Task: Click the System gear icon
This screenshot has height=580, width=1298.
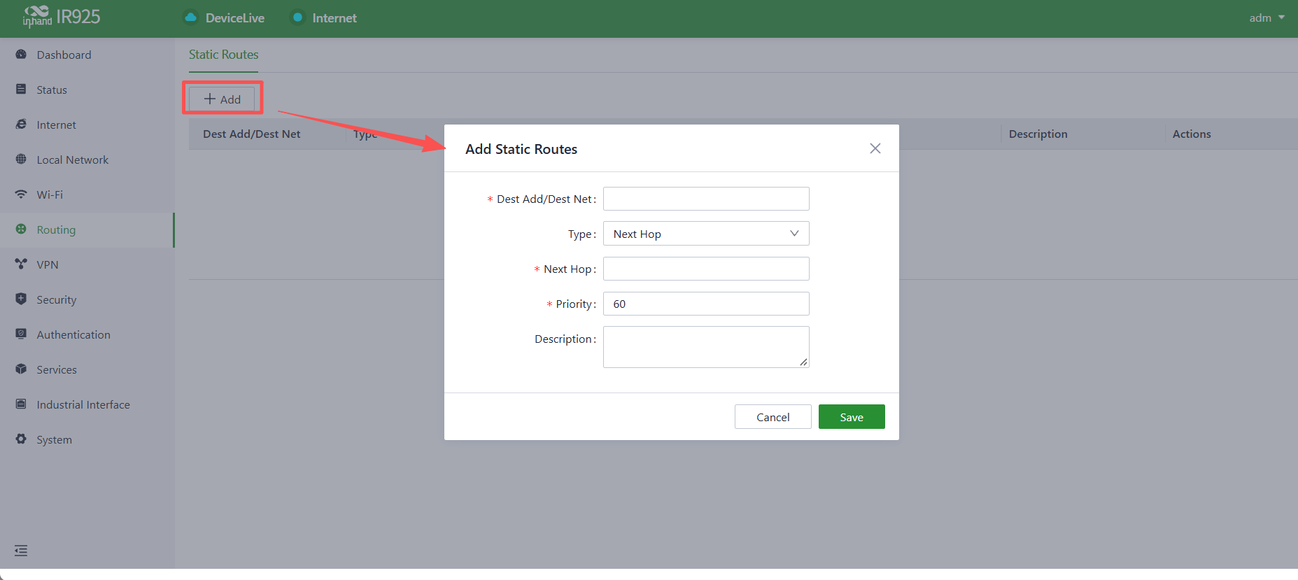Action: (21, 439)
